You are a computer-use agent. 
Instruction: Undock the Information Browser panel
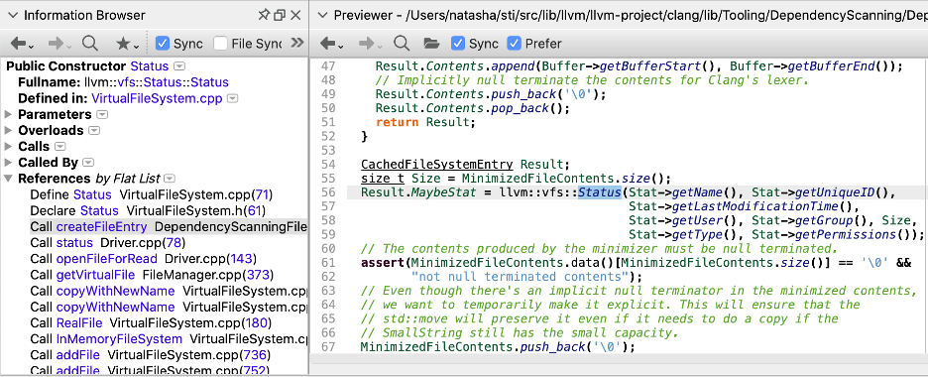click(280, 16)
